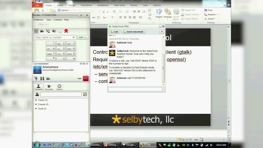The width and height of the screenshot is (263, 148).
Task: Open the Google taskbar button
Action: click(x=130, y=145)
